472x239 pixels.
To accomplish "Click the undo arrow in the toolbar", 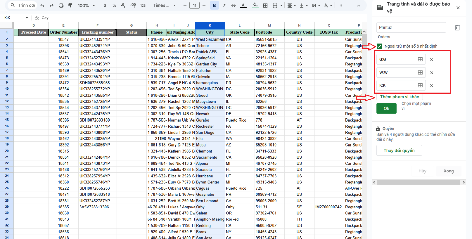I will [42, 6].
